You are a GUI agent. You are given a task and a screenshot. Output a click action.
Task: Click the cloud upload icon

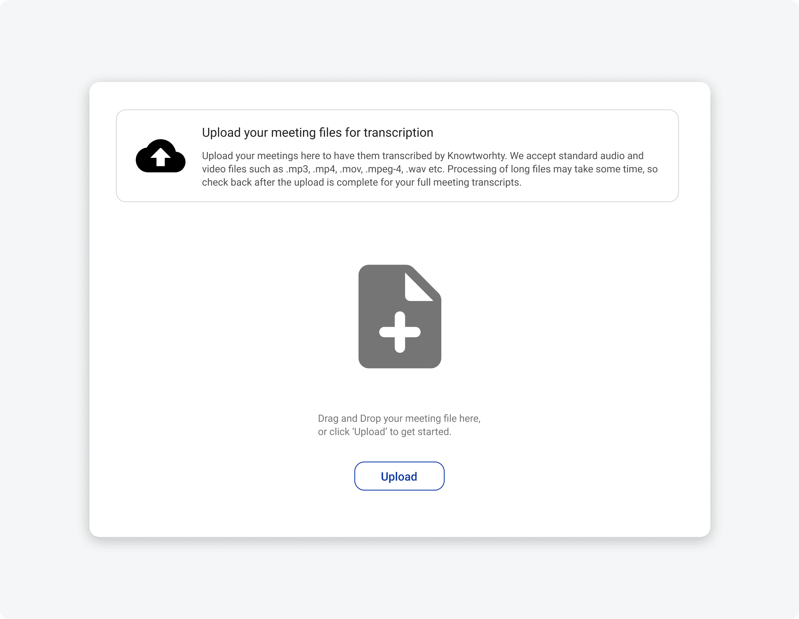pos(161,156)
